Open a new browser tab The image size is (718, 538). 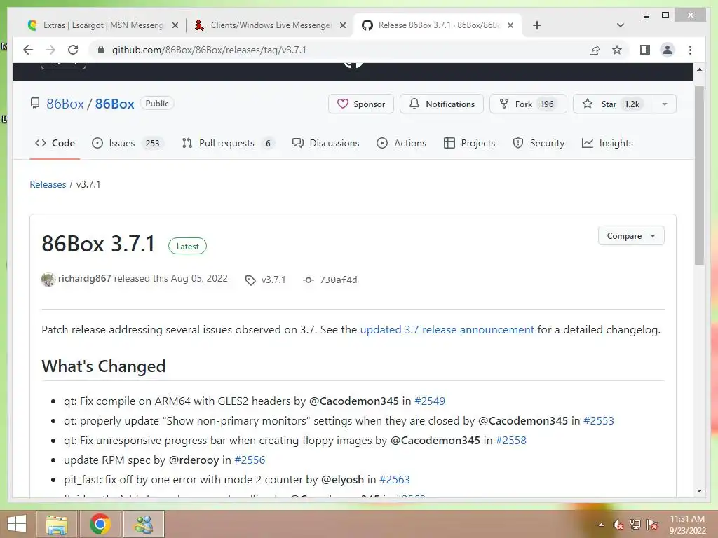[537, 25]
